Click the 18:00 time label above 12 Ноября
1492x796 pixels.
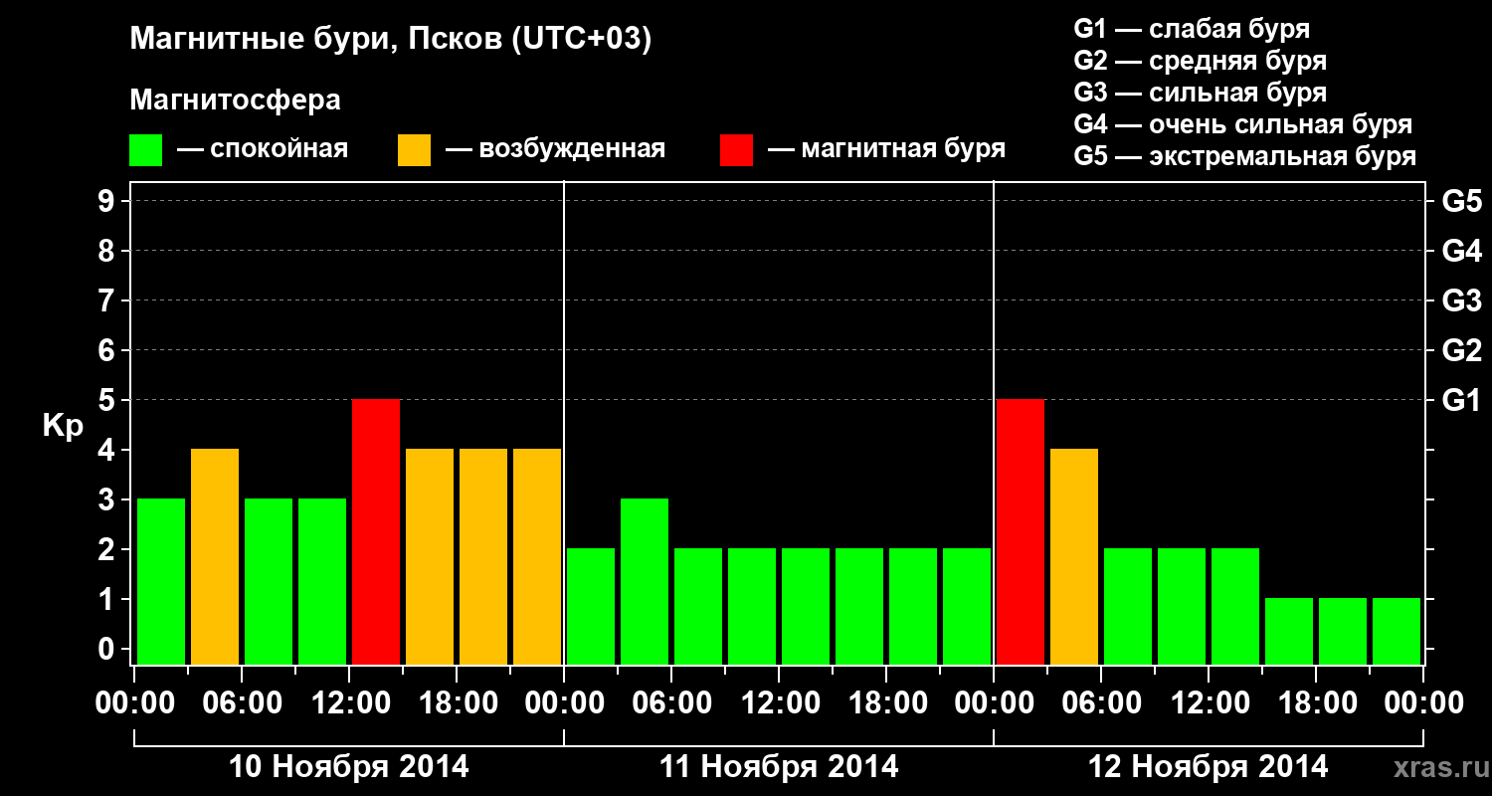tap(1316, 703)
